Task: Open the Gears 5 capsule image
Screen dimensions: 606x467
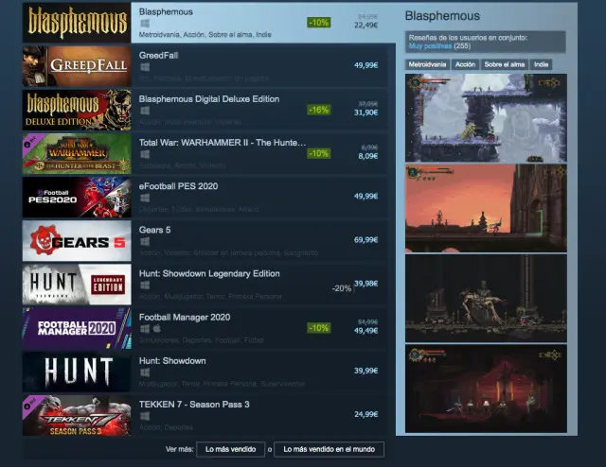Action: pyautogui.click(x=77, y=240)
